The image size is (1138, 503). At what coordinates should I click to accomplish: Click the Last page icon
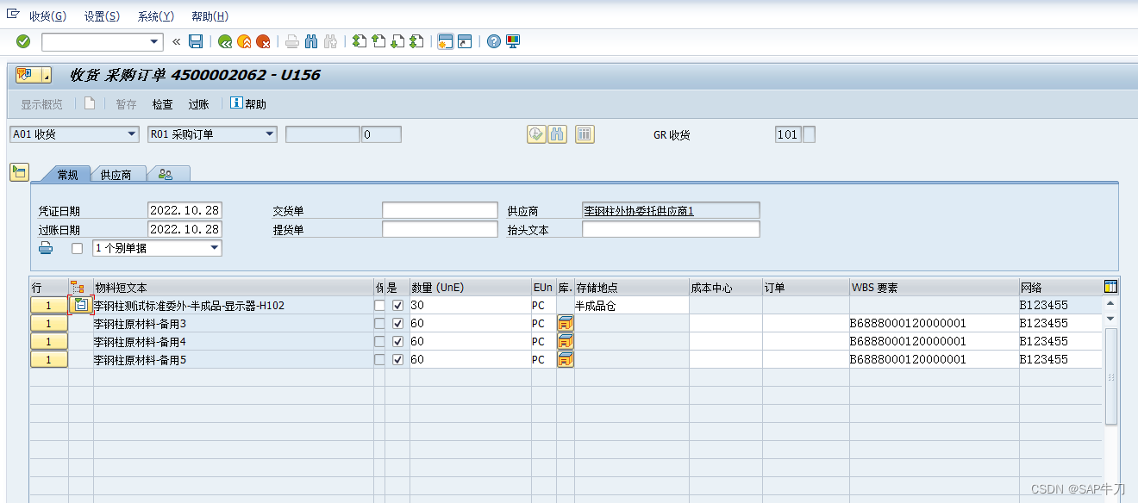pos(416,41)
